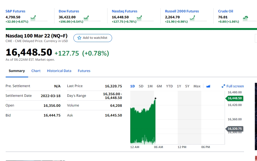Select the 1Y chart range
Image resolution: width=257 pixels, height=161 pixels.
click(x=179, y=86)
